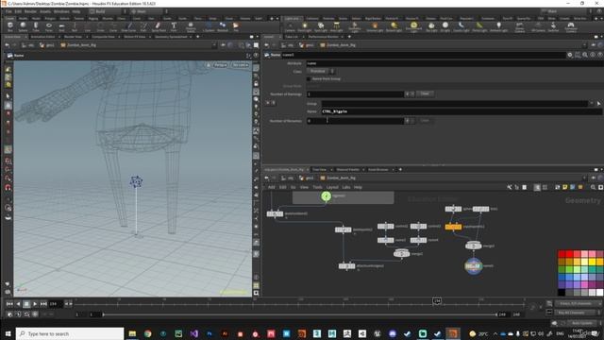Viewport: 604px width, 340px height.
Task: Click the network editor wrench tools icon
Action: [510, 187]
